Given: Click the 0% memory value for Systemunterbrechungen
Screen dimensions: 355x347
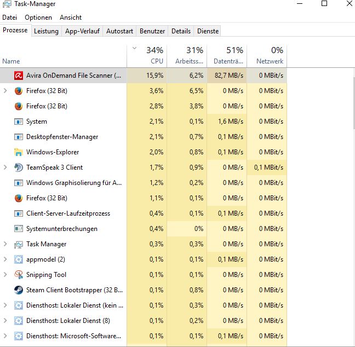Looking at the screenshot, I should (199, 229).
